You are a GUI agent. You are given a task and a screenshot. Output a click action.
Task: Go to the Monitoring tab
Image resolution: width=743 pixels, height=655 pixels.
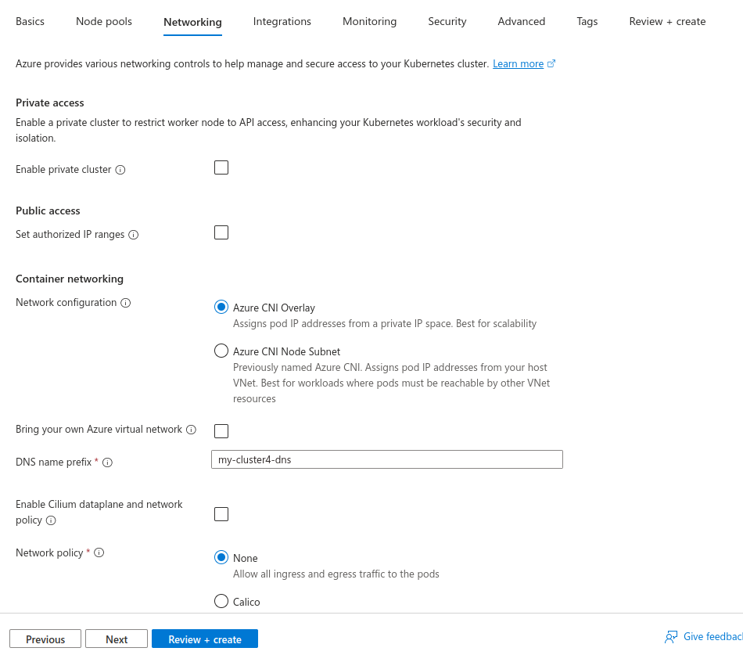pos(369,21)
